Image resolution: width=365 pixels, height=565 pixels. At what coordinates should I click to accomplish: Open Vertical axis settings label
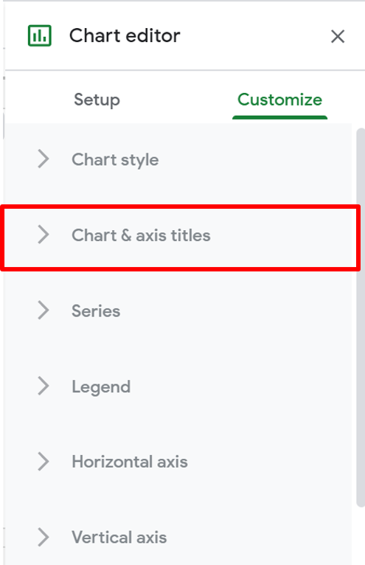[x=119, y=538]
